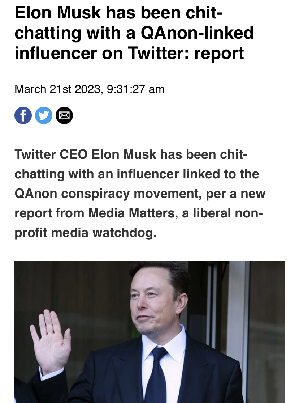The image size is (299, 403).
Task: Click "Elon Musk" in the headline
Action: tap(58, 13)
